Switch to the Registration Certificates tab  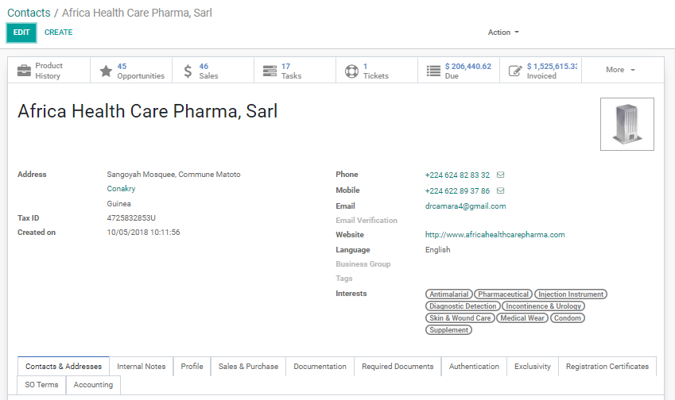coord(607,367)
